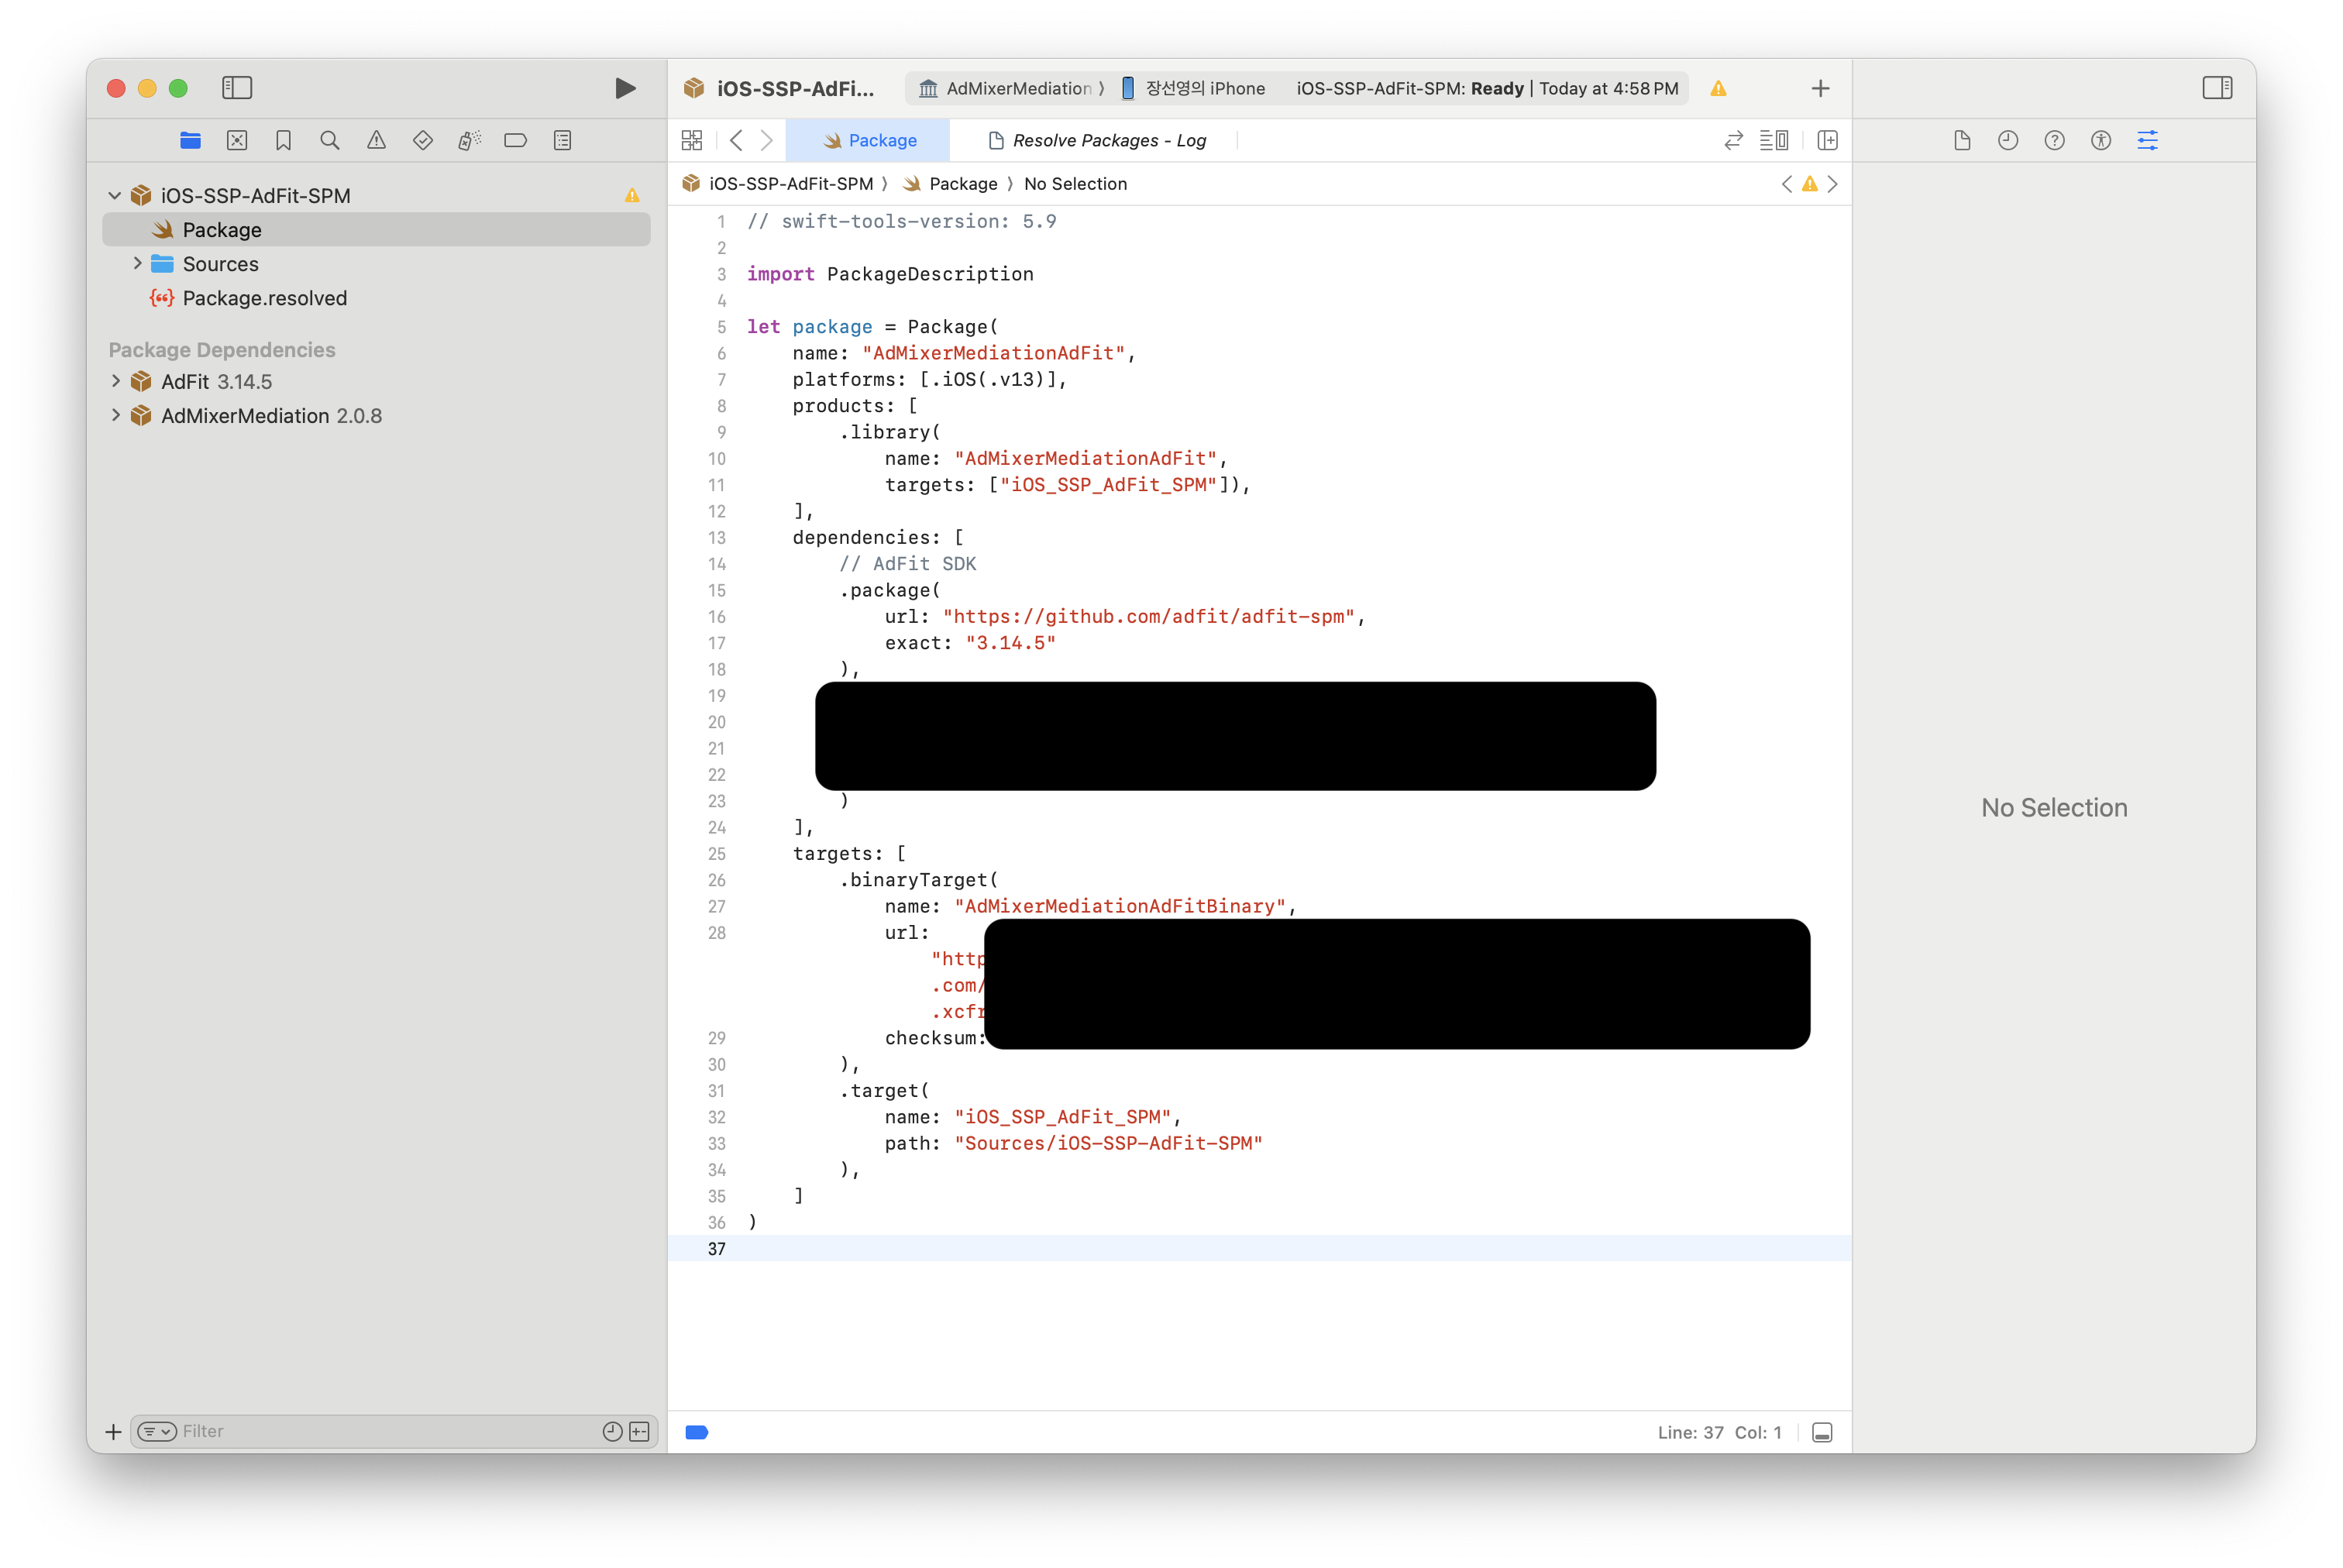2343x1568 pixels.
Task: Toggle the debug area at bottom-right
Action: 1822,1432
